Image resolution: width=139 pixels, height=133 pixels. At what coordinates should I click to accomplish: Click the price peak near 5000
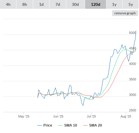(136, 31)
